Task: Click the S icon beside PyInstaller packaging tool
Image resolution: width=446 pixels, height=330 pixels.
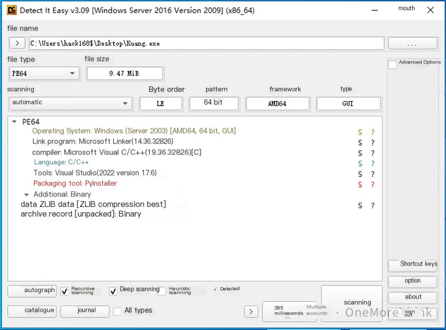Action: pyautogui.click(x=360, y=185)
